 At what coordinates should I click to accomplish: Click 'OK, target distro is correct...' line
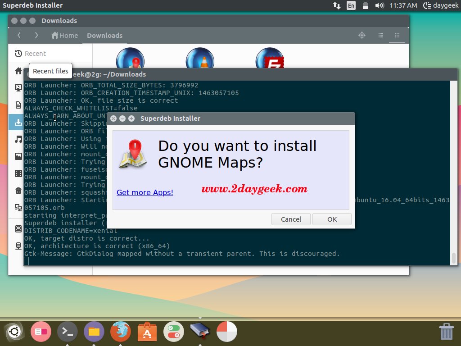click(87, 238)
